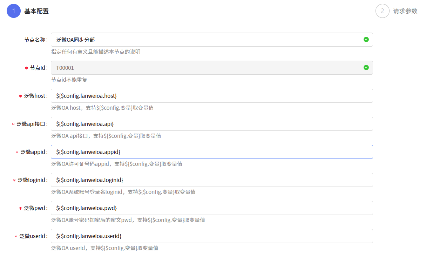426x257 pixels.
Task: Click the green checkmark beside 节点名称
Action: pos(366,39)
